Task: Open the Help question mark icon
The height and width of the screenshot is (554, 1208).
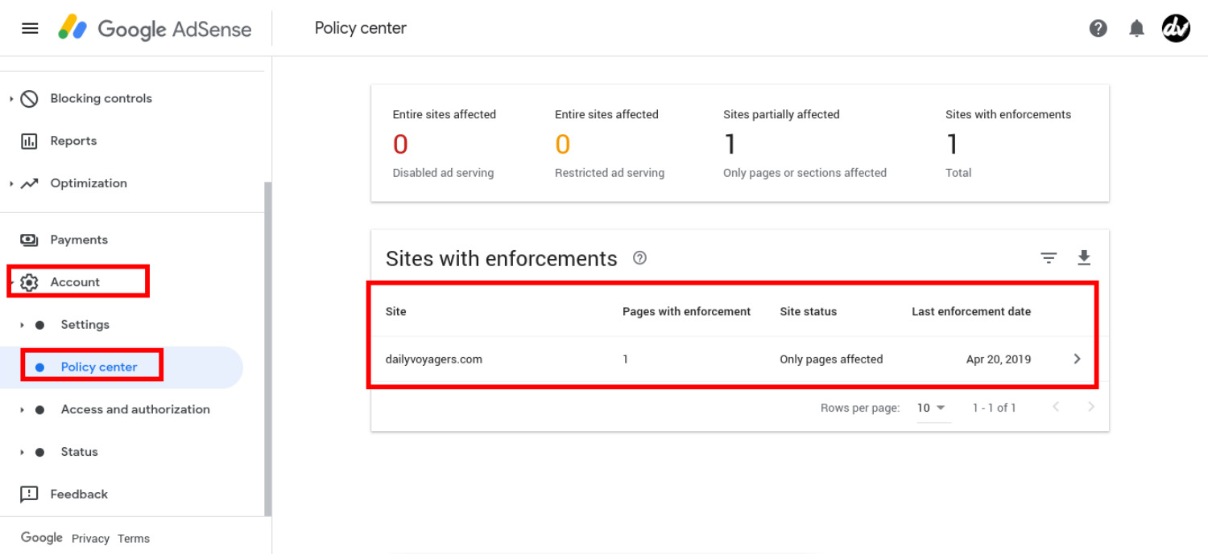Action: click(1098, 29)
